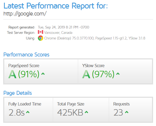The image size is (156, 126).
Task: Click the green arrow beside PageSpeed score
Action: tap(43, 74)
